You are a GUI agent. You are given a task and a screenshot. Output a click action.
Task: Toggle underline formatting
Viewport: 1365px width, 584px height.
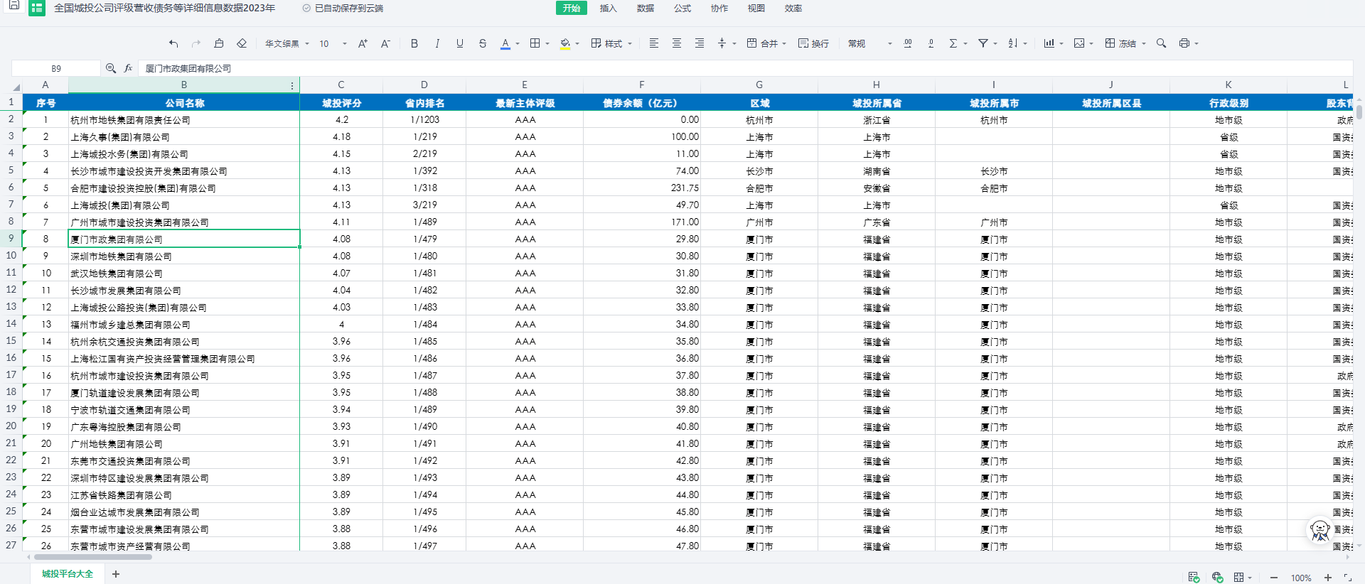click(460, 43)
